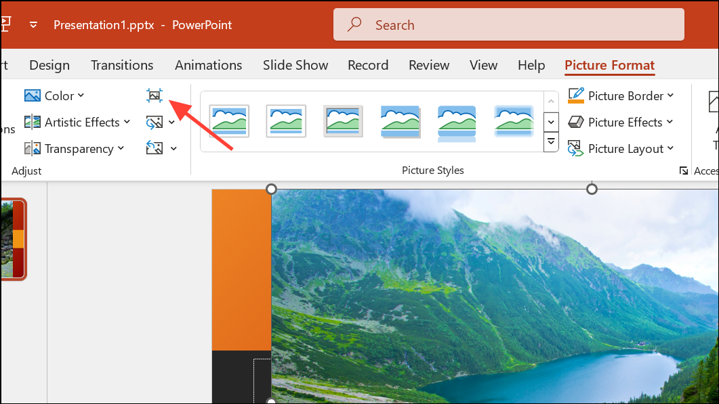Open the Customize Quick Access Toolbar menu
The width and height of the screenshot is (719, 404).
tap(33, 24)
